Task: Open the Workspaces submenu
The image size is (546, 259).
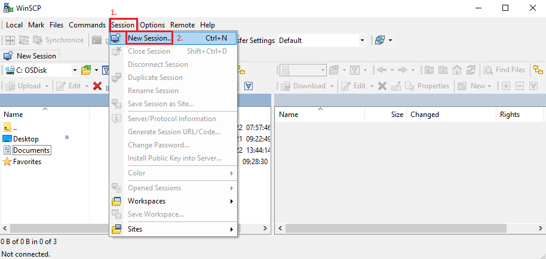Action: [173, 201]
